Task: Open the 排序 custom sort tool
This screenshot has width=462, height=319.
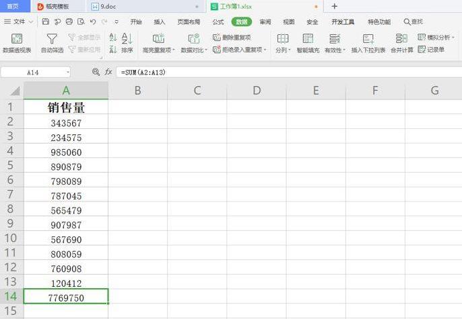Action: coord(127,43)
